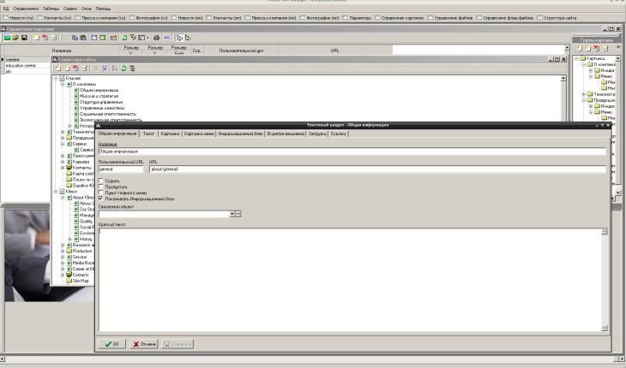
Task: Tick the Скрыть checkbox
Action: [100, 181]
